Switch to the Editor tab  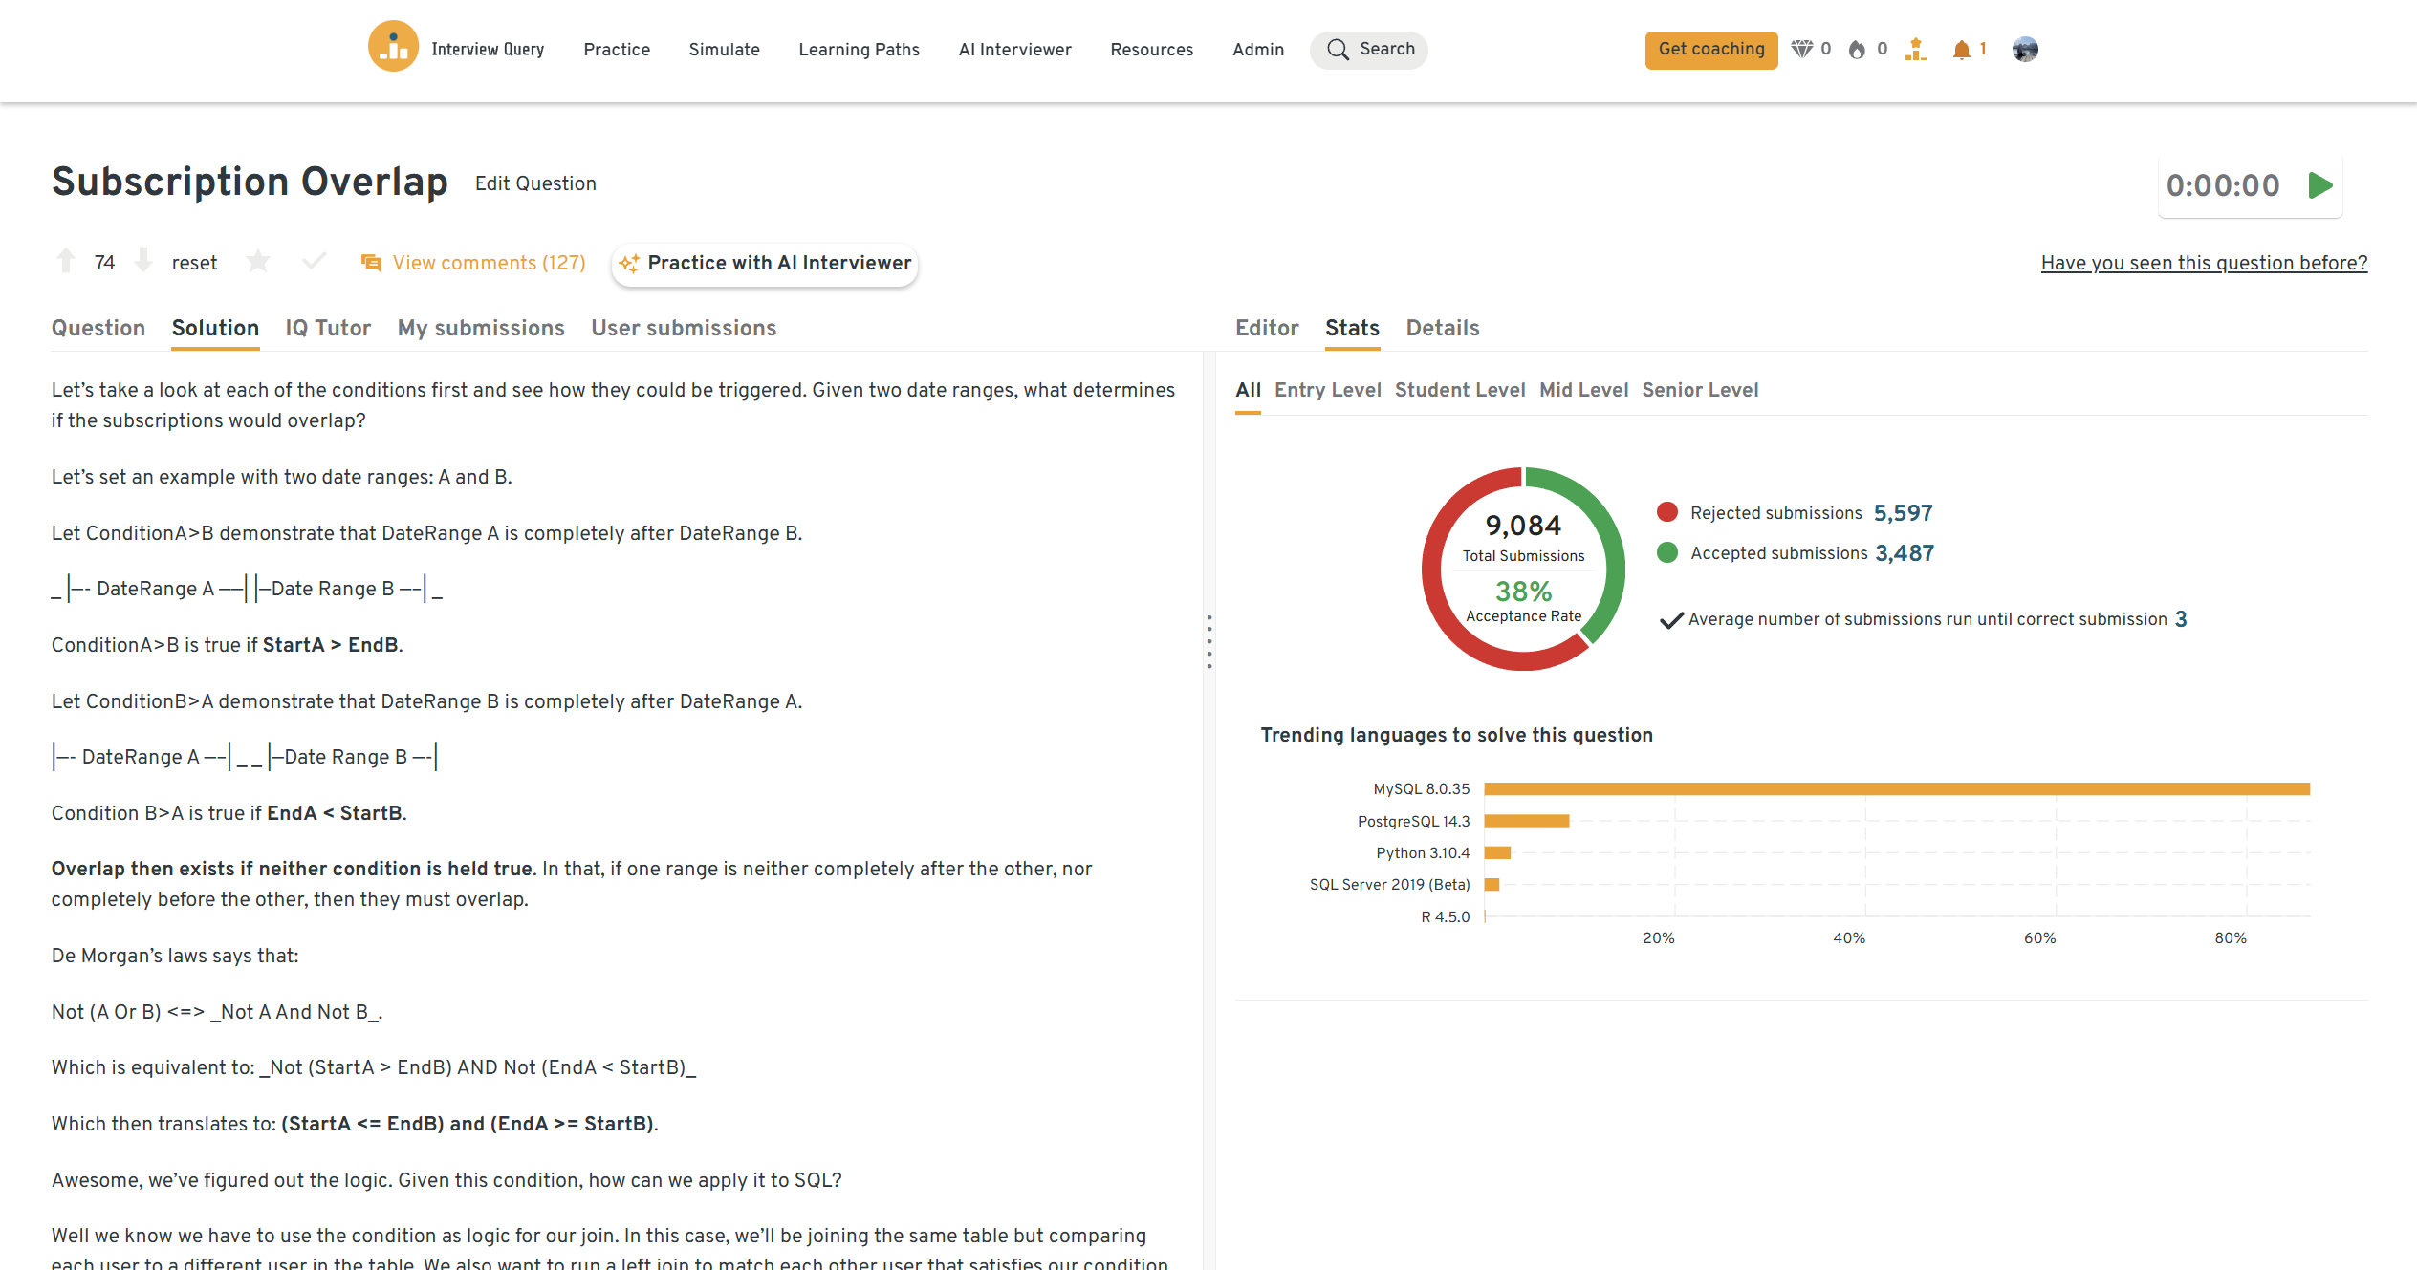pyautogui.click(x=1267, y=328)
